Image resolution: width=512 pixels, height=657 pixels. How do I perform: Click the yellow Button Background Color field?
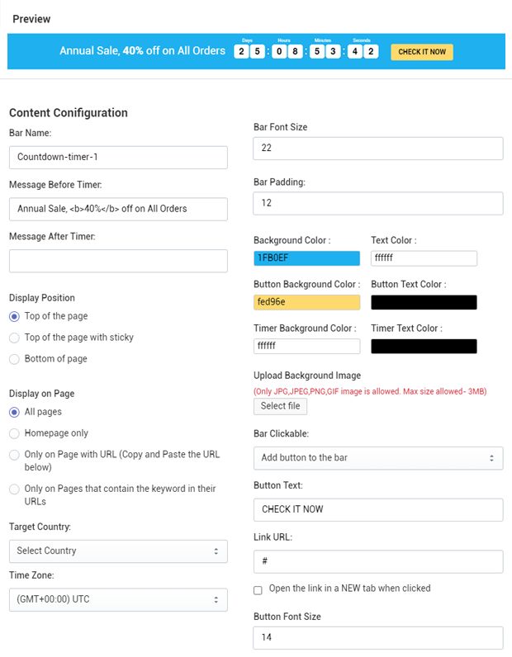click(306, 302)
